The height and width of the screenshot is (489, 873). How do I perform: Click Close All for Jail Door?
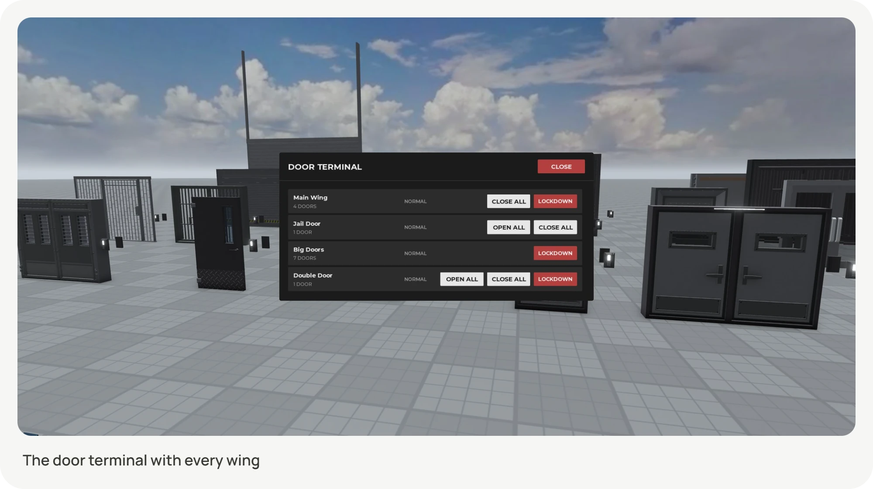(x=555, y=227)
